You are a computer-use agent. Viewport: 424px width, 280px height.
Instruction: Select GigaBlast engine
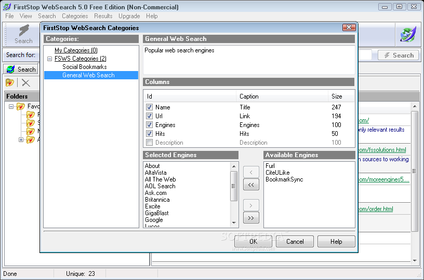156,213
